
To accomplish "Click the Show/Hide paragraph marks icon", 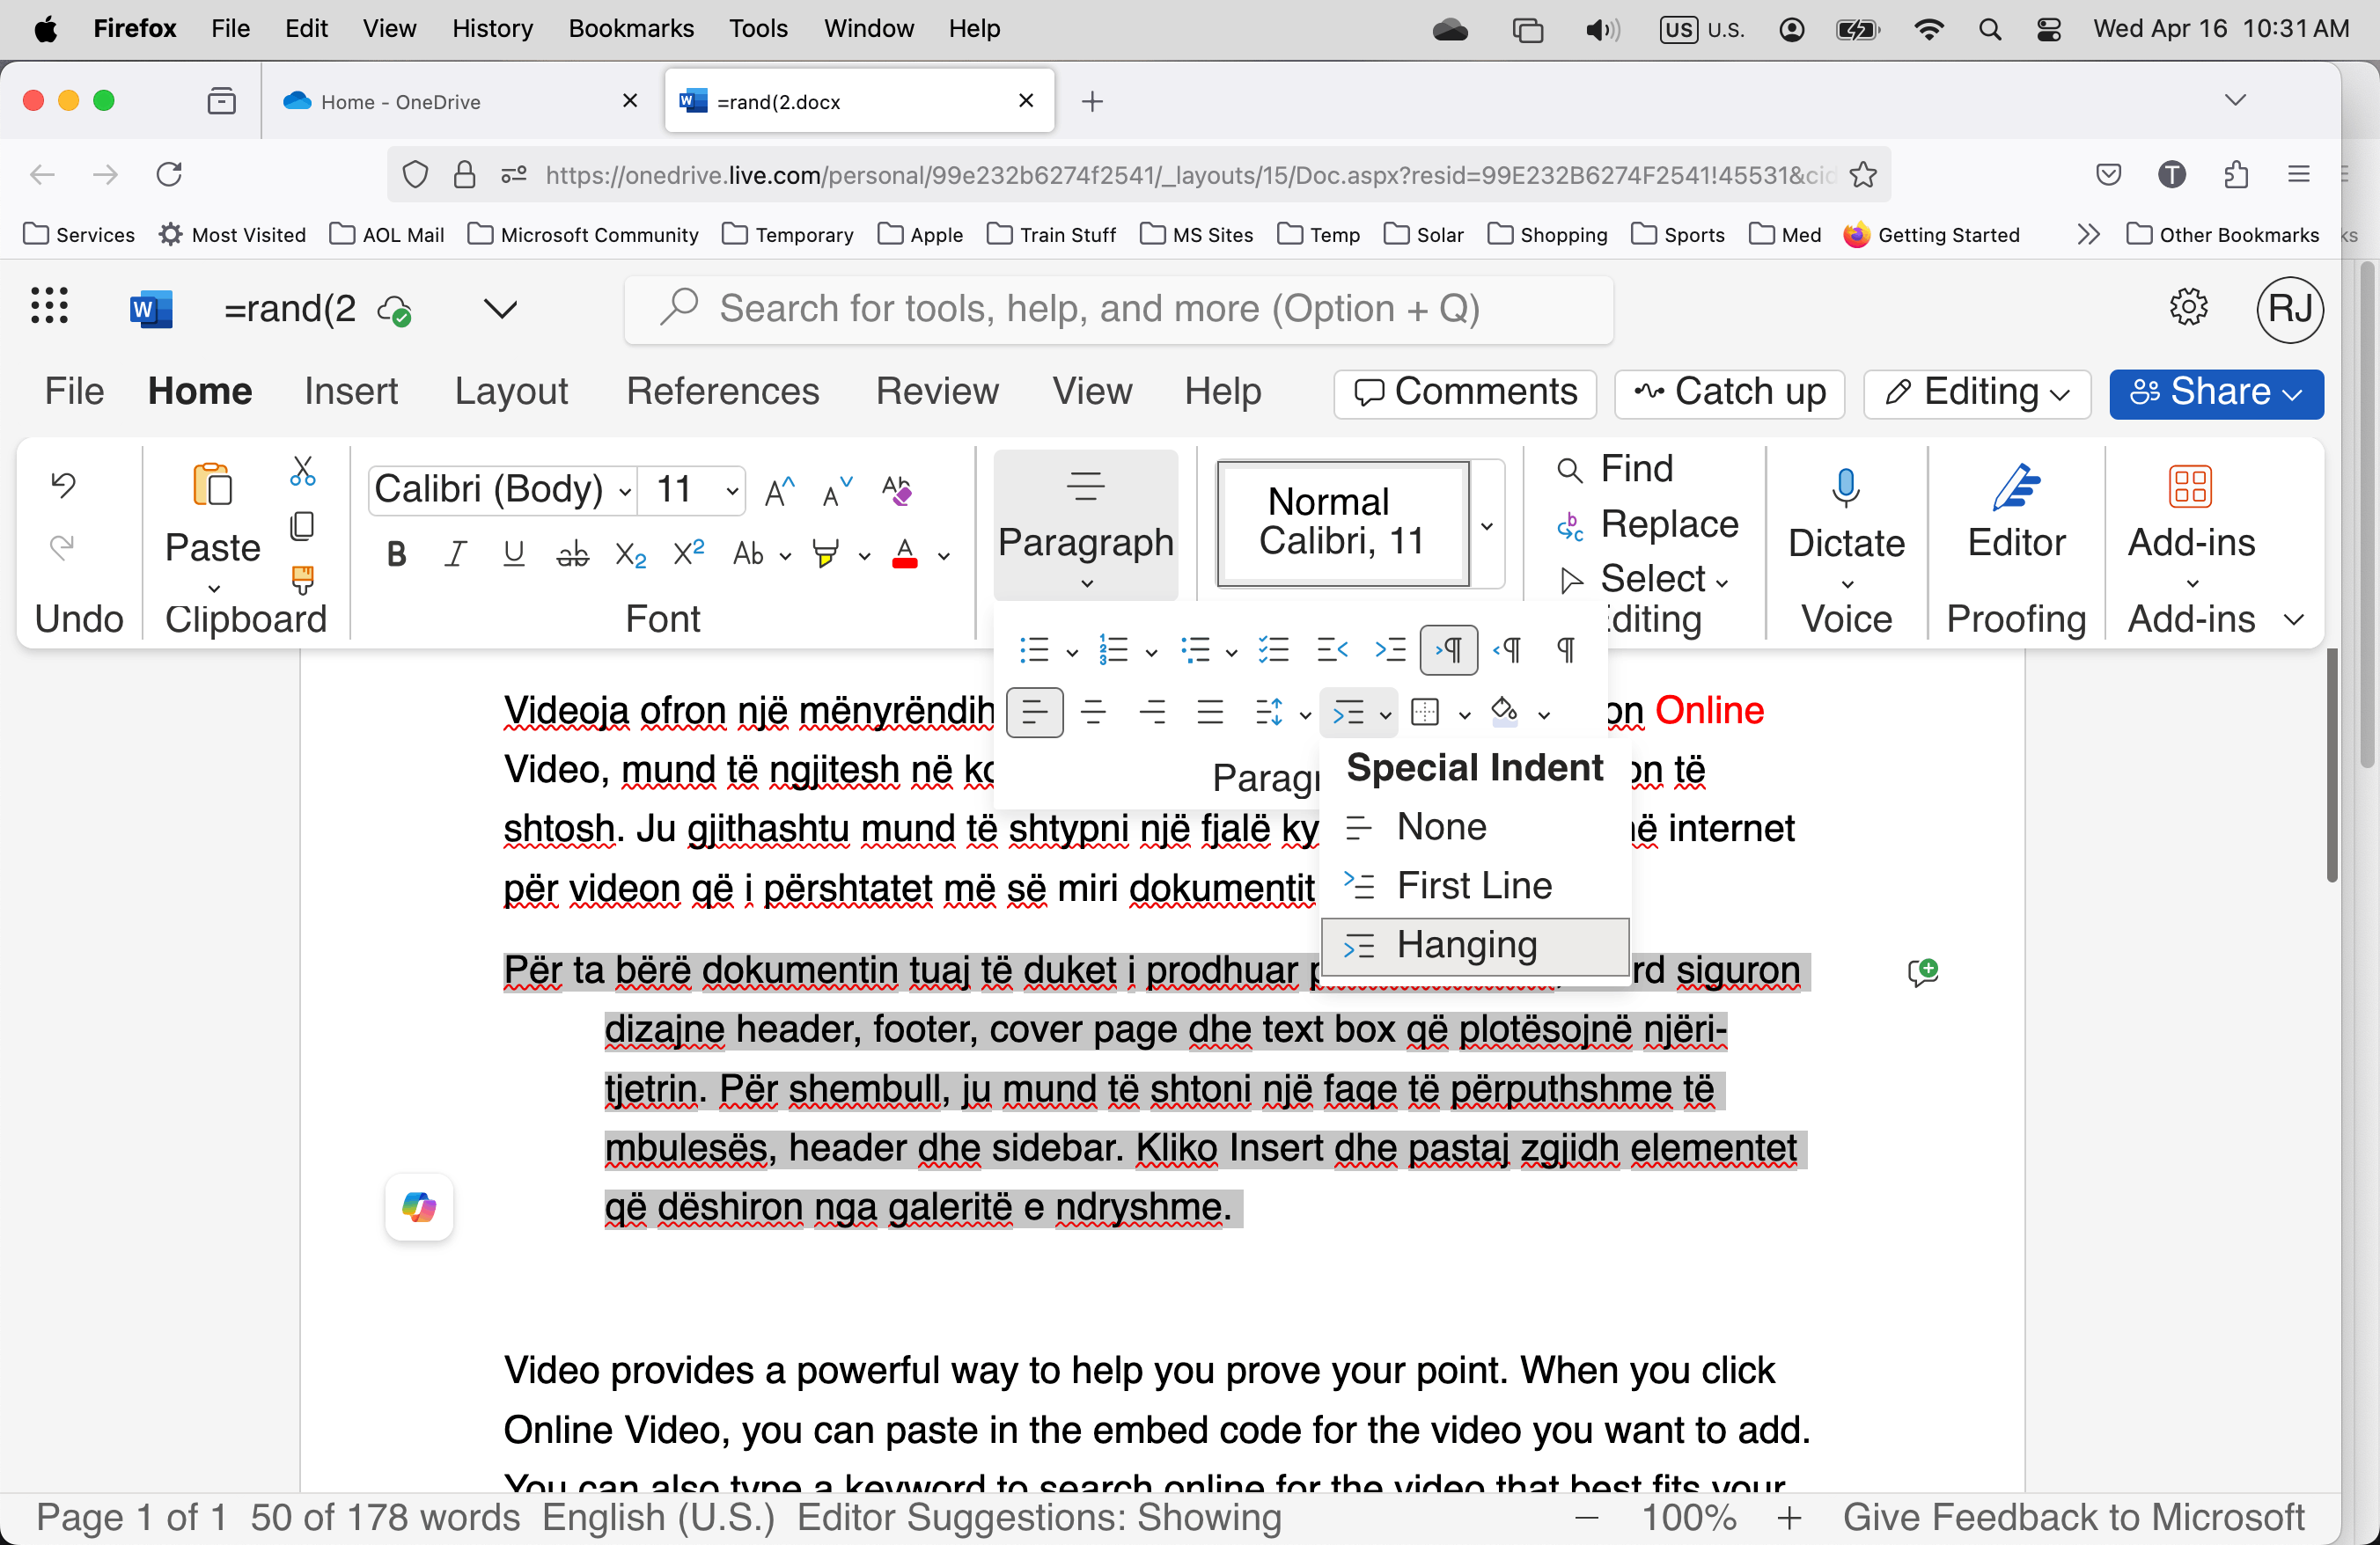I will 1566,650.
